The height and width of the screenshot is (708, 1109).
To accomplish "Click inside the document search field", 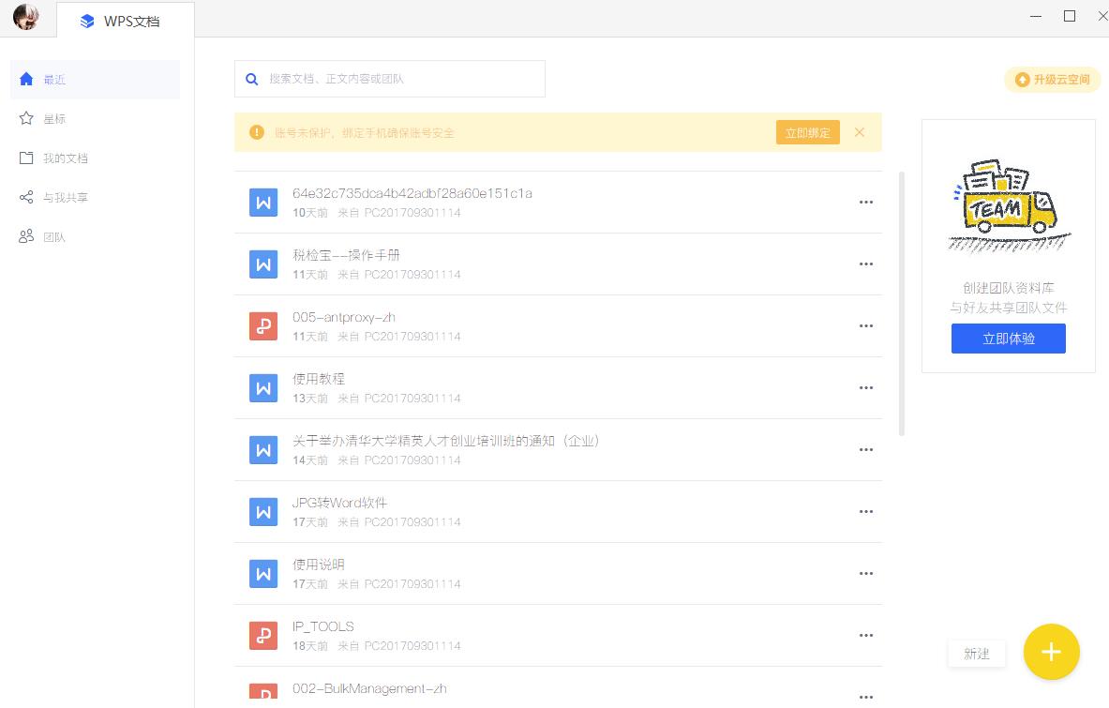I will [389, 79].
